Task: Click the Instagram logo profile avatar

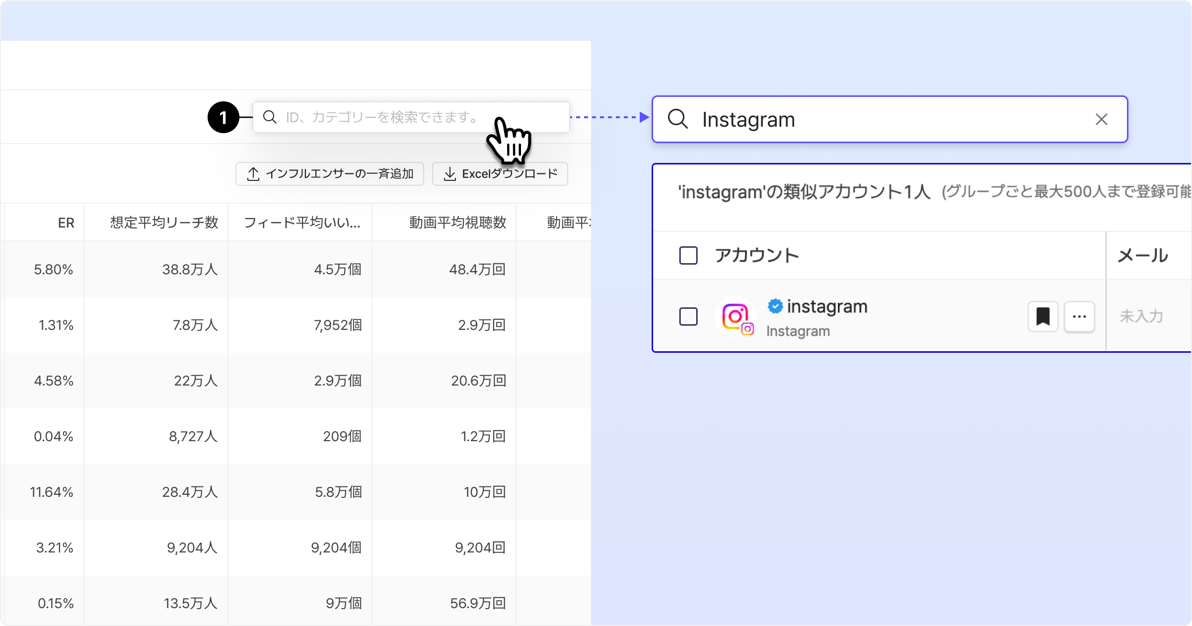Action: tap(736, 316)
